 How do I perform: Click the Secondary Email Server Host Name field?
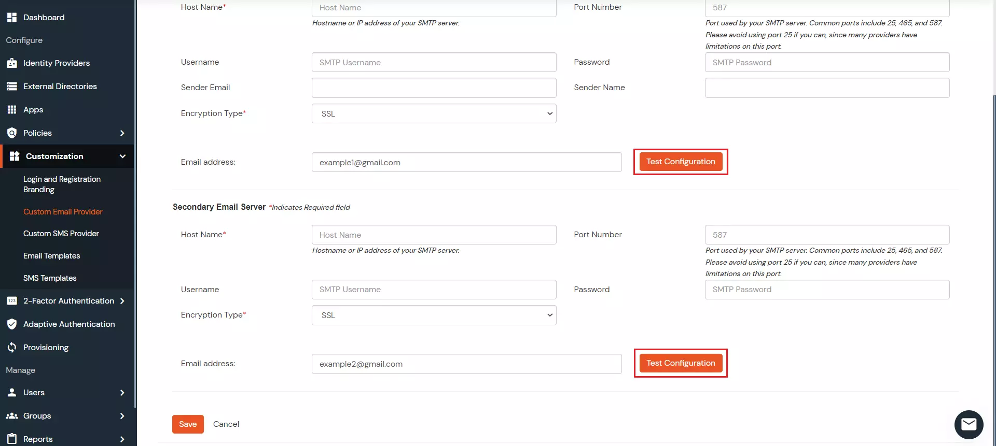point(434,234)
